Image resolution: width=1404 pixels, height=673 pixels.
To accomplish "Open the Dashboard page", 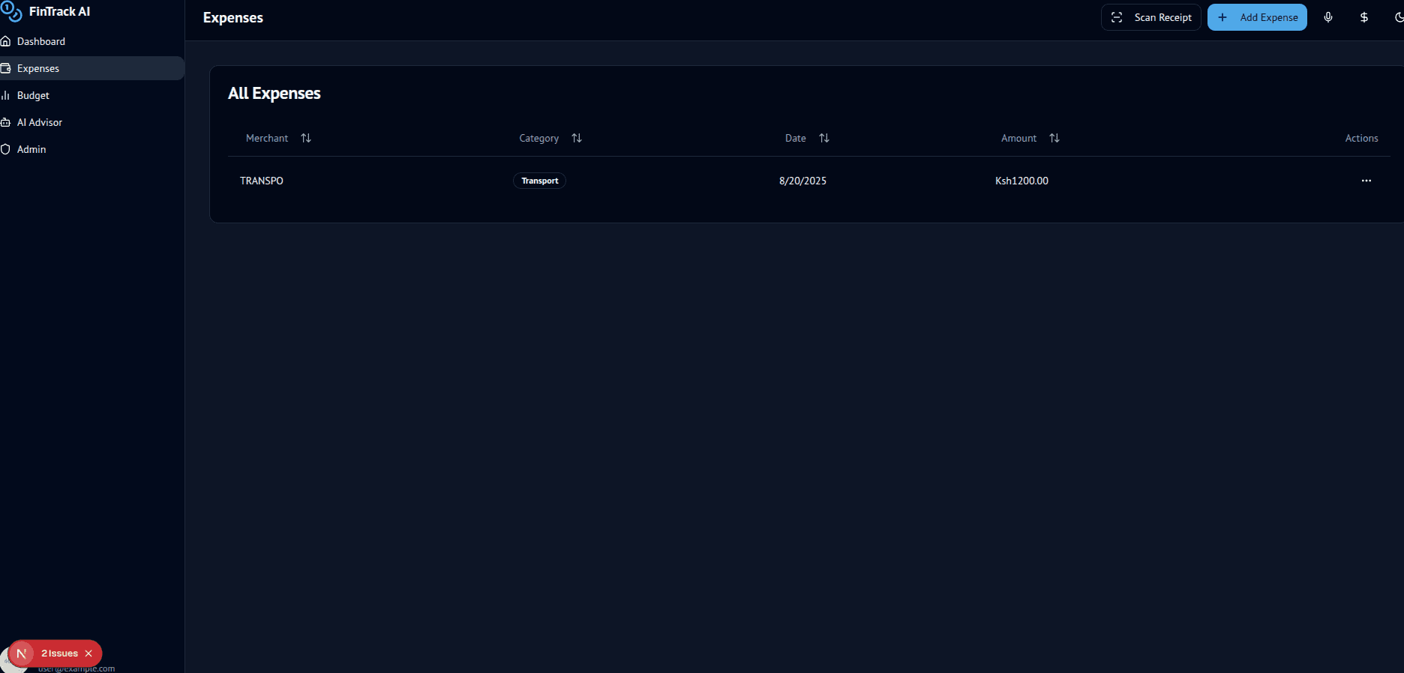I will tap(91, 41).
